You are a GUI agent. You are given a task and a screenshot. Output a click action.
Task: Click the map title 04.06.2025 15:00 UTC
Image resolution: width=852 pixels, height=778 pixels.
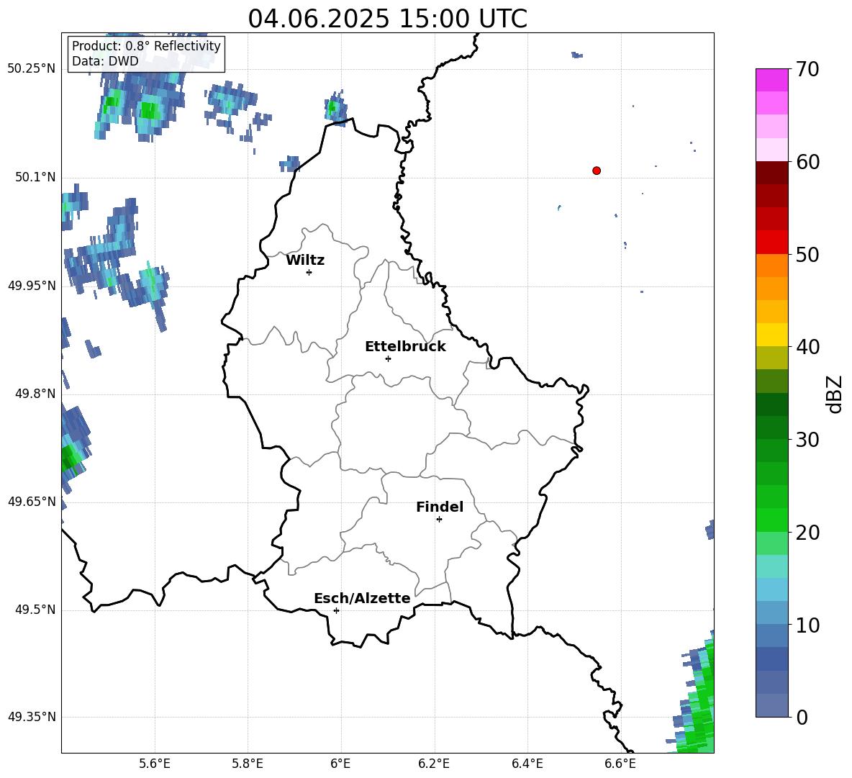(387, 19)
